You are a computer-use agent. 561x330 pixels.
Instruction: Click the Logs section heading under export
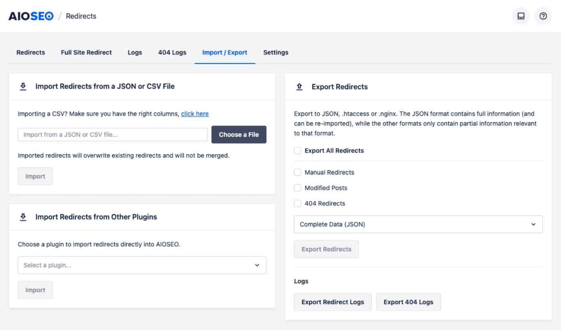point(301,281)
